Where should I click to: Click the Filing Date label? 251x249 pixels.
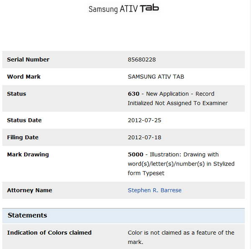[x=23, y=137]
